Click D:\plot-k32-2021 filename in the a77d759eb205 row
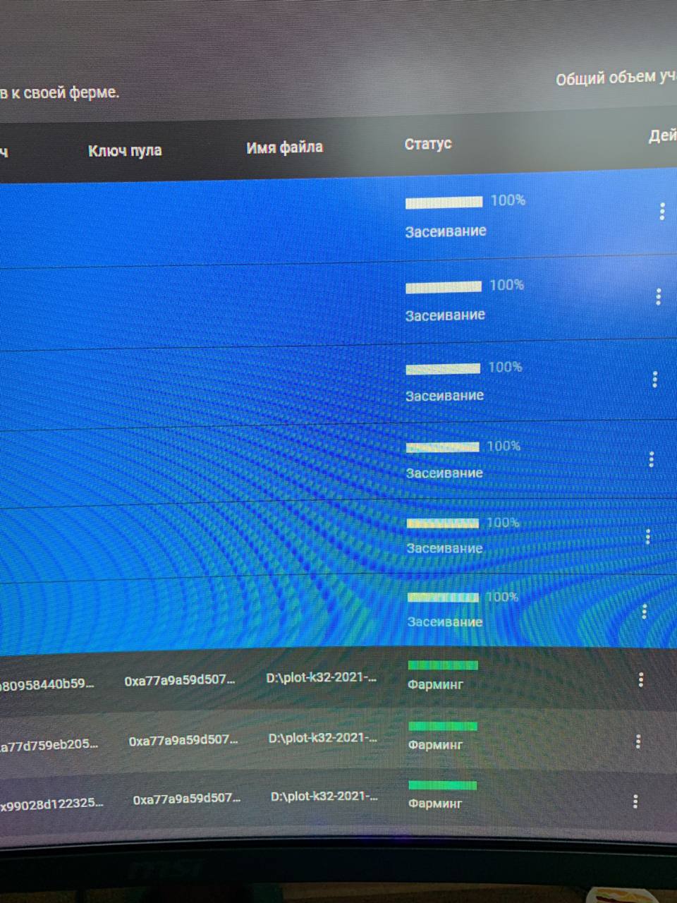Screen dimensions: 677x903 point(323,738)
